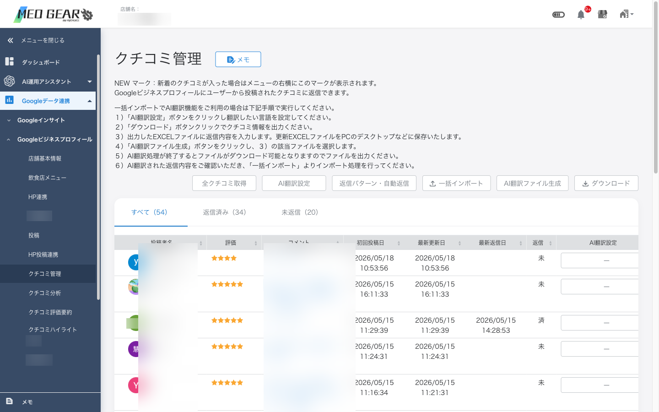Open the building account dropdown

point(627,14)
